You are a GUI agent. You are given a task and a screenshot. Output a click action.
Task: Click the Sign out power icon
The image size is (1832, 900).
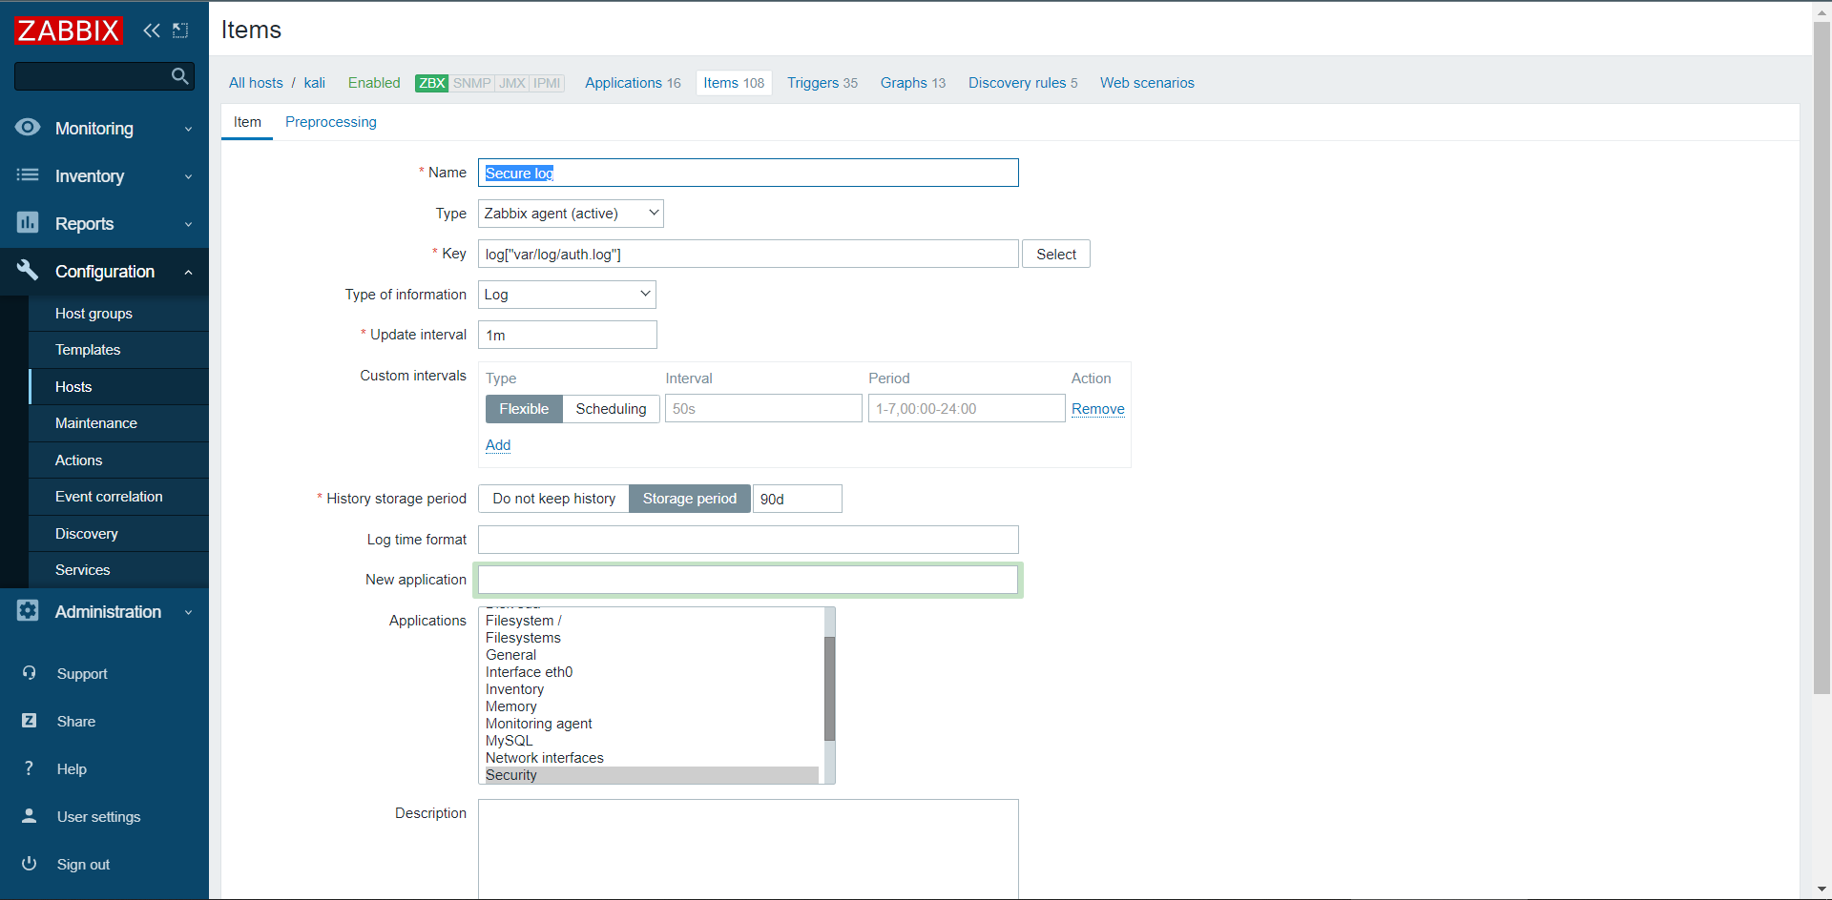30,864
